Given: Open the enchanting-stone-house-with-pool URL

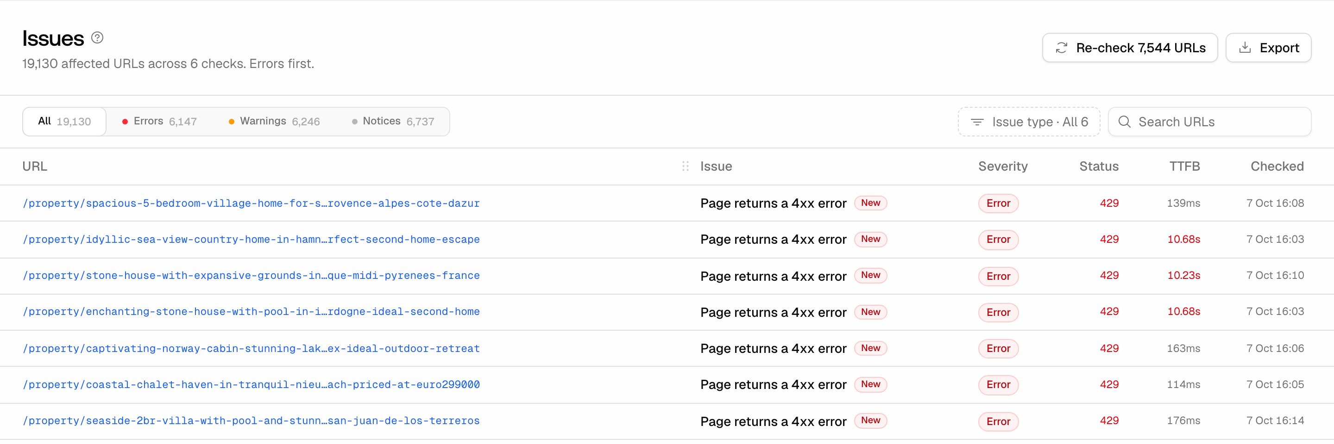Looking at the screenshot, I should (251, 312).
